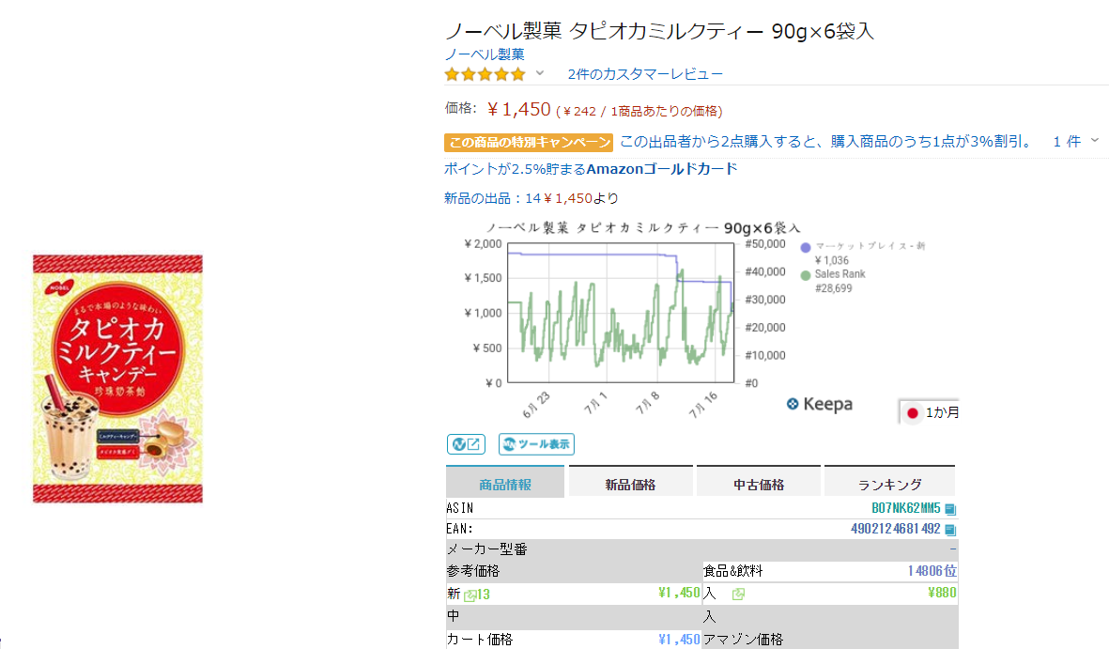Switch to the ランキング tab

pyautogui.click(x=889, y=485)
